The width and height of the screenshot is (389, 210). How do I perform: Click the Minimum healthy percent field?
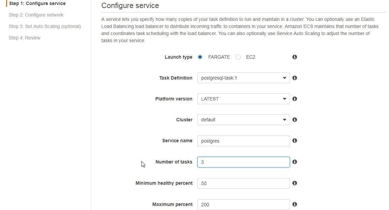244,183
